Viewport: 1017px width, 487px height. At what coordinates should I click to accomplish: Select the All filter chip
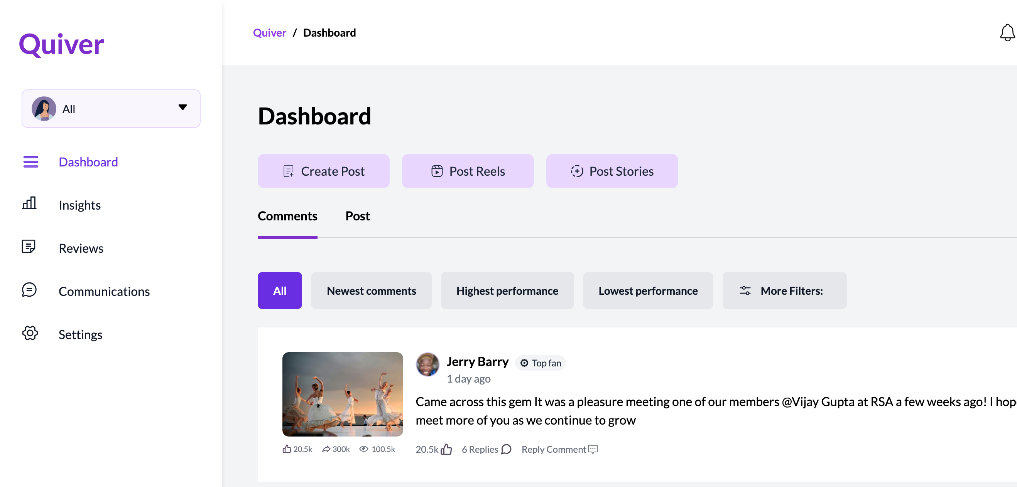[280, 291]
